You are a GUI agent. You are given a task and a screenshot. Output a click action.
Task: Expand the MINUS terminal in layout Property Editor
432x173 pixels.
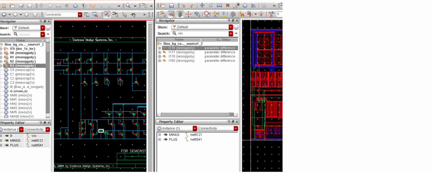pos(159,135)
